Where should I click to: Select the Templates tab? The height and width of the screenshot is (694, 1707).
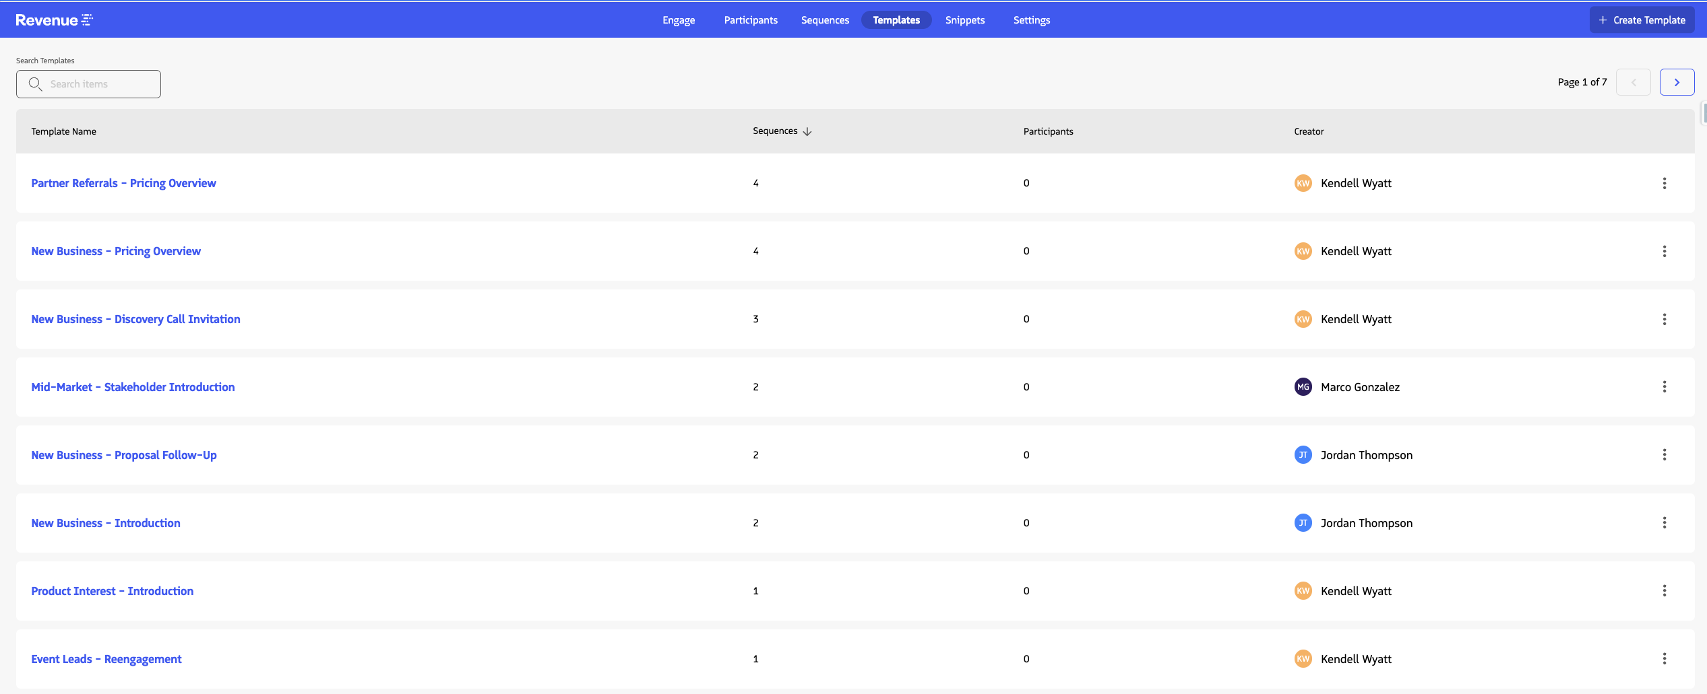click(896, 20)
